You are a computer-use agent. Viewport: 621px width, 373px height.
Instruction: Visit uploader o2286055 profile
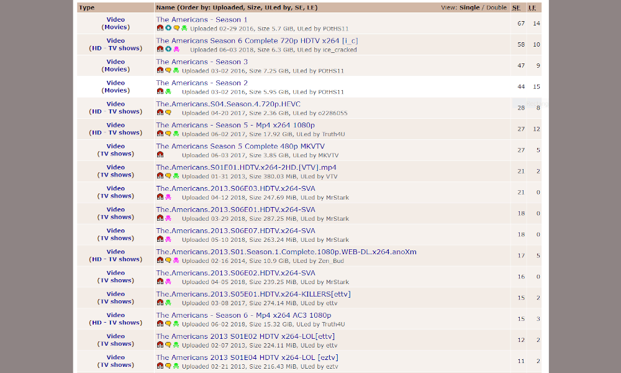pos(333,113)
